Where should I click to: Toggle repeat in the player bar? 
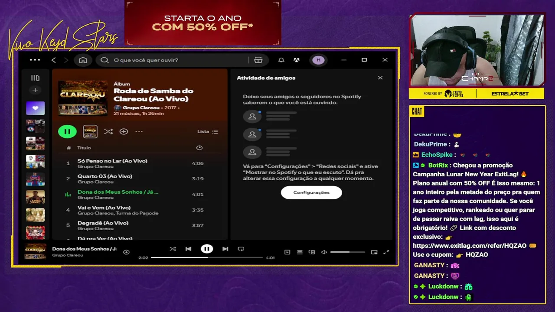click(241, 249)
